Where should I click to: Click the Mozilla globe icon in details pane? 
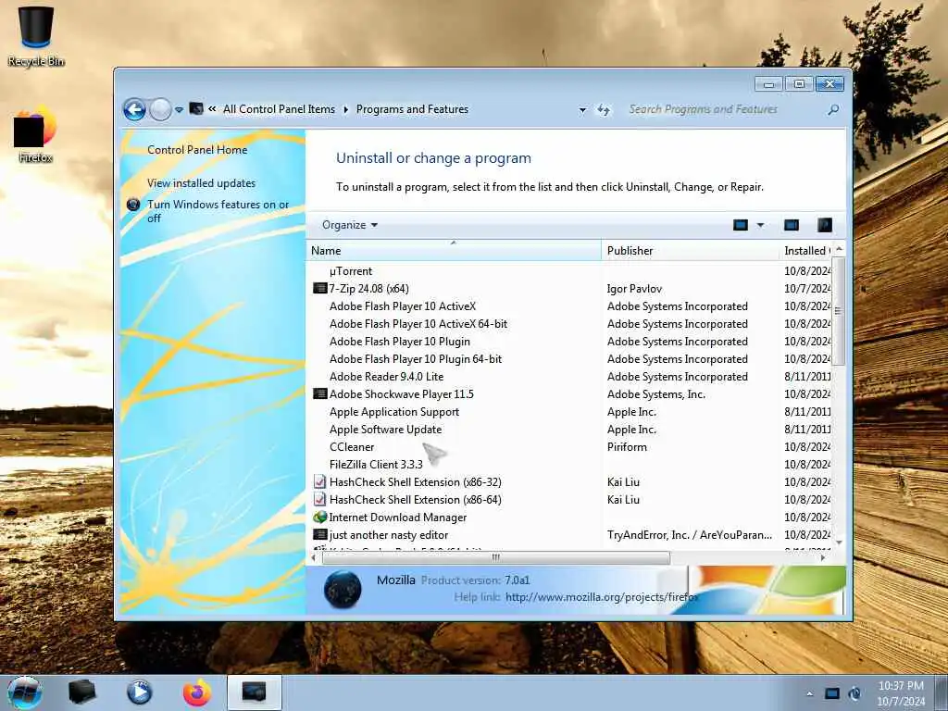[343, 590]
